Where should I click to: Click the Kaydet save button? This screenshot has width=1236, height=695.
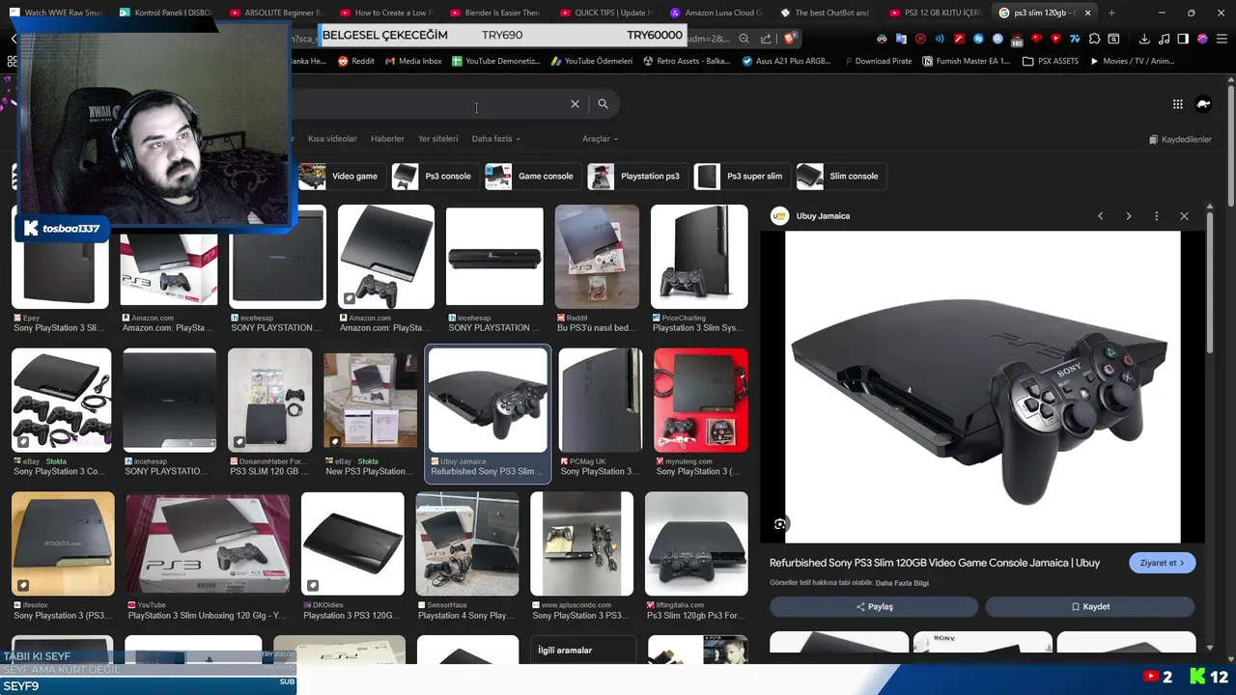(1090, 607)
